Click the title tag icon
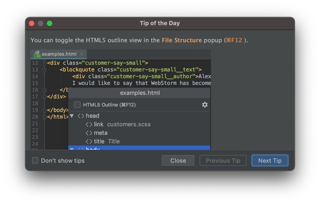The width and height of the screenshot is (320, 204). (x=89, y=141)
